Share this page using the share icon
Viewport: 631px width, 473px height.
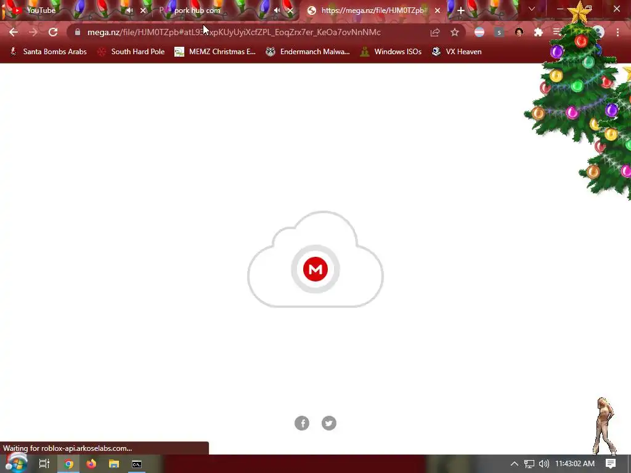[434, 32]
